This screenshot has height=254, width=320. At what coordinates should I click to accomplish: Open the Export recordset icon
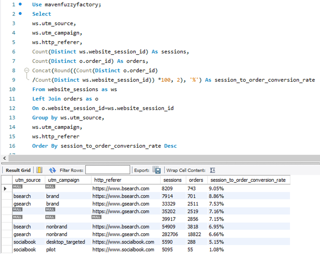point(157,170)
